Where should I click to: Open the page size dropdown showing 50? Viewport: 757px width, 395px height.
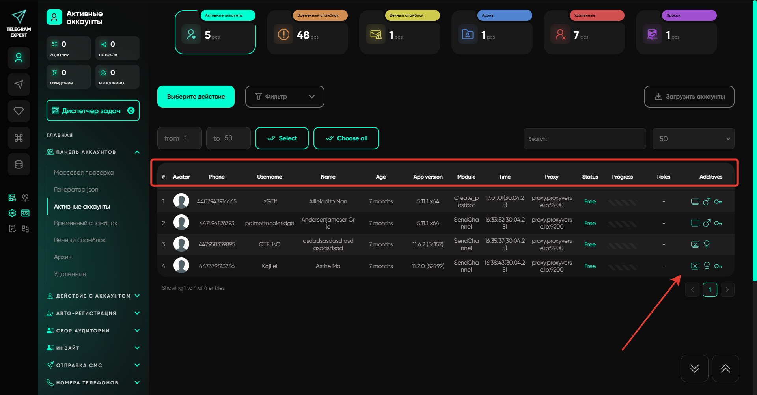coord(693,139)
